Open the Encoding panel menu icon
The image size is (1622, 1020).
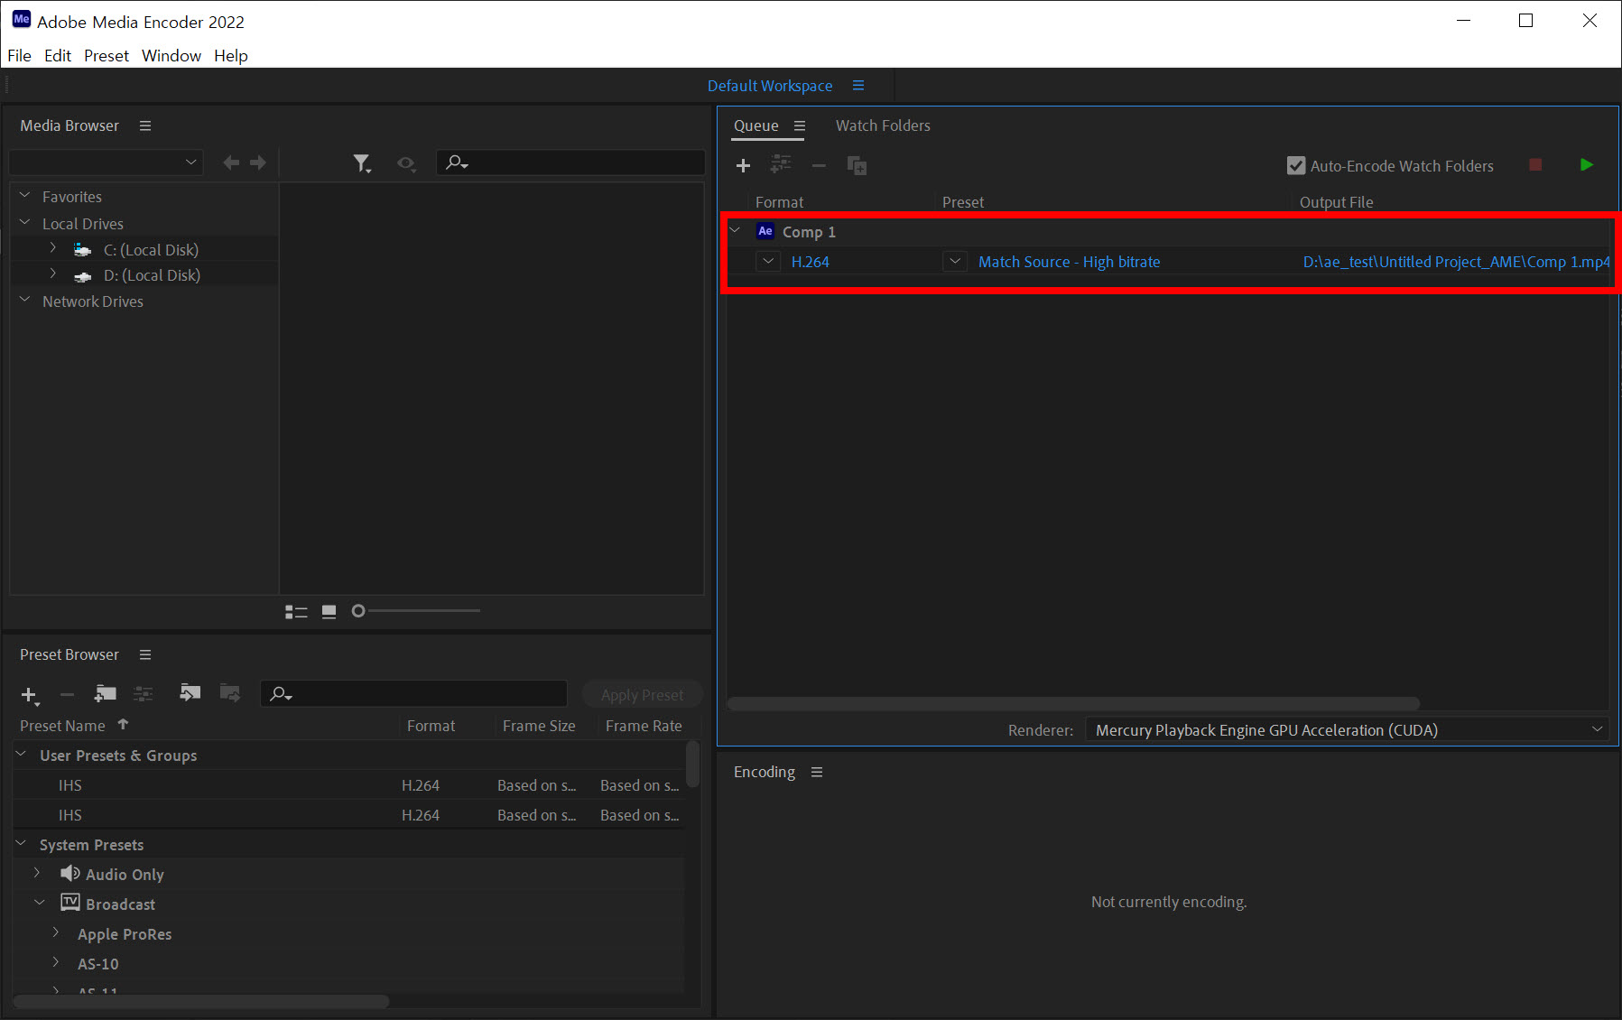point(817,772)
